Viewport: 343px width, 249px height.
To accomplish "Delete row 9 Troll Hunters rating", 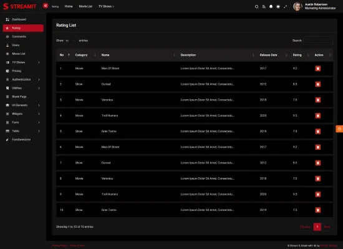I will [318, 194].
